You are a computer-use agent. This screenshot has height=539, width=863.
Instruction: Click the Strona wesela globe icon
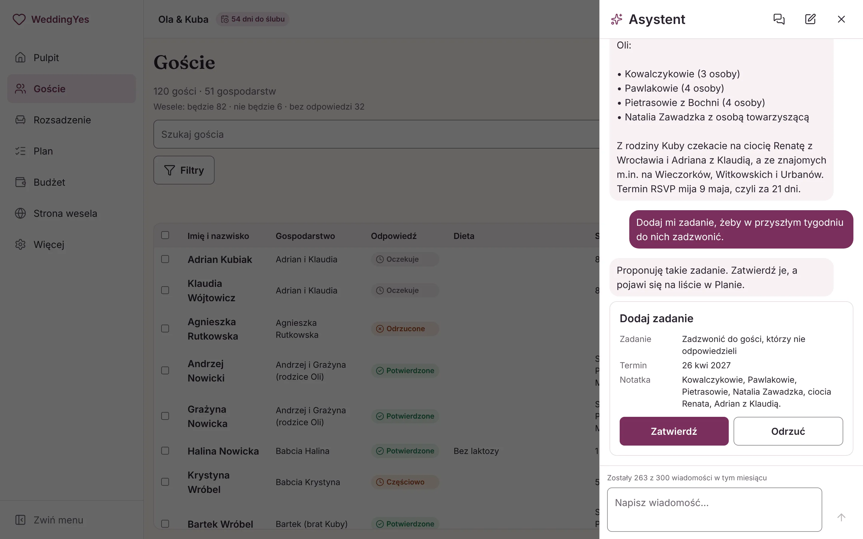pos(20,213)
